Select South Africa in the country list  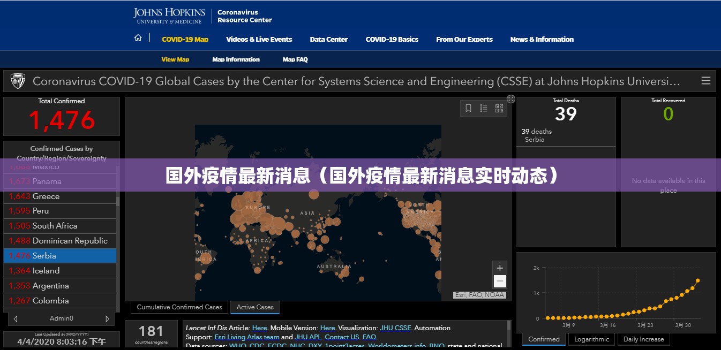coord(60,226)
